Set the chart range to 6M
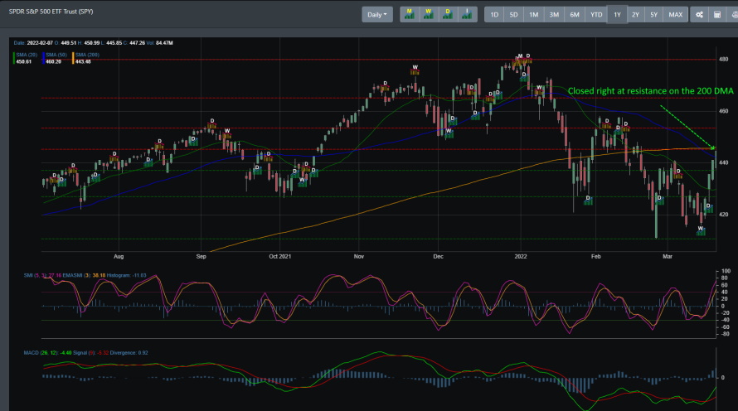 pos(575,15)
